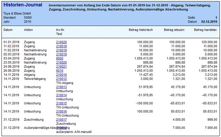Click 210019 link dated 02.03.2019
221x137 pixels.
[61, 54]
